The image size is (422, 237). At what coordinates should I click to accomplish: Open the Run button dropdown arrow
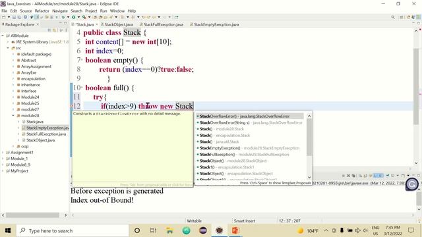(78, 17)
